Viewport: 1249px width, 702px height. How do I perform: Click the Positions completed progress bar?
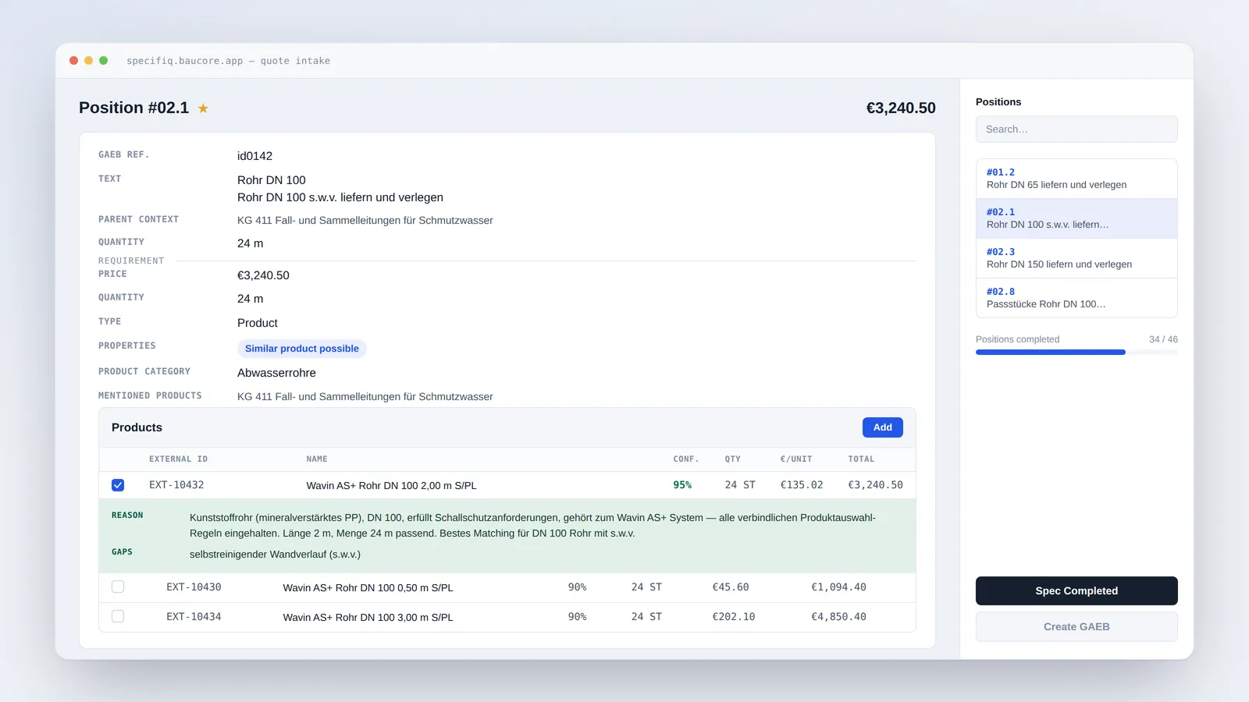tap(1076, 353)
